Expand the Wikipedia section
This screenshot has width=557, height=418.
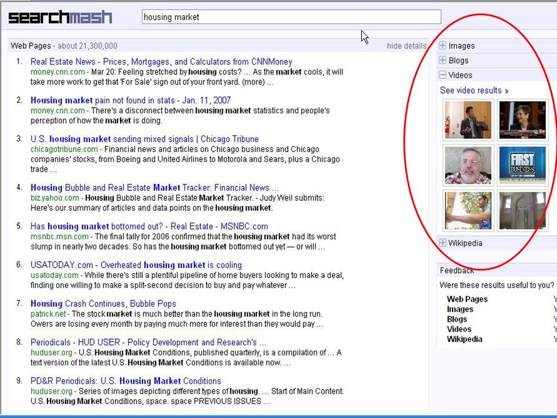tap(443, 243)
